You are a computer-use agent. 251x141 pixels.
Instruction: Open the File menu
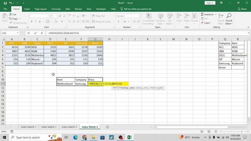(x=5, y=9)
